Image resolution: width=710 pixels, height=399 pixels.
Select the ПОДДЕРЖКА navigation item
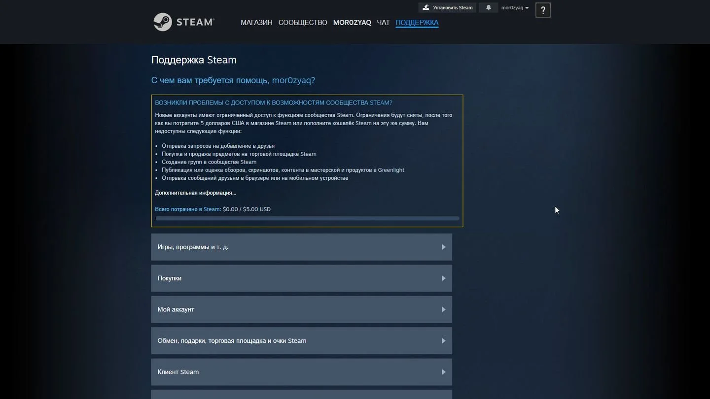click(x=417, y=23)
